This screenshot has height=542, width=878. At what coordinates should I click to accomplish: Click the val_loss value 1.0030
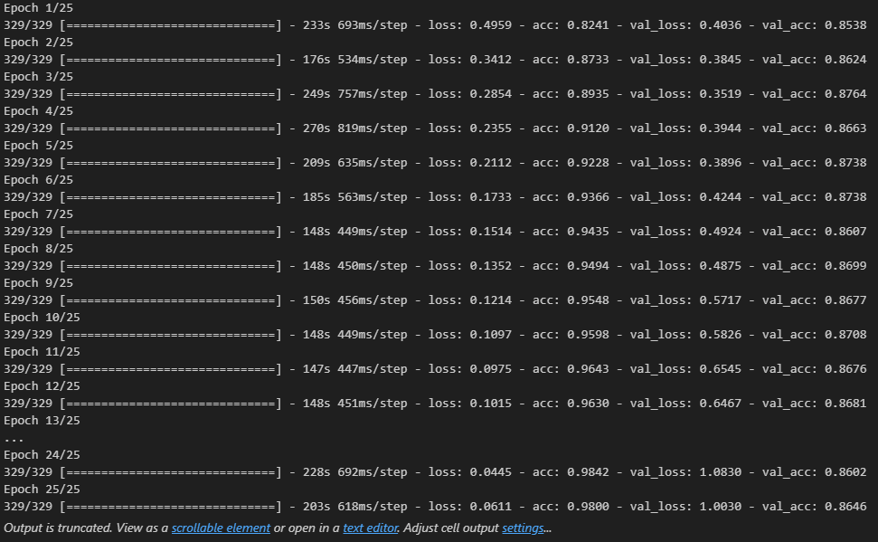pyautogui.click(x=720, y=506)
